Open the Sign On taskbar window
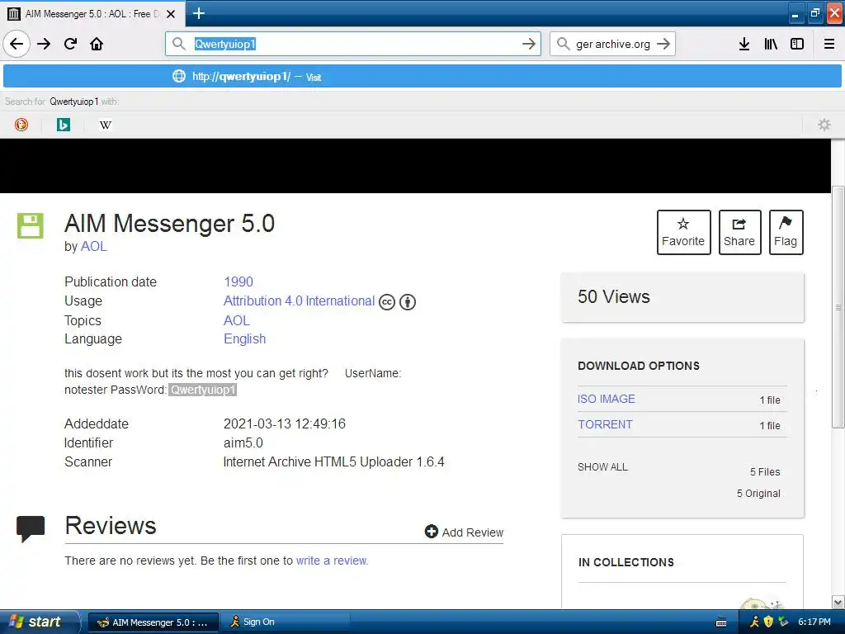845x634 pixels. point(286,622)
